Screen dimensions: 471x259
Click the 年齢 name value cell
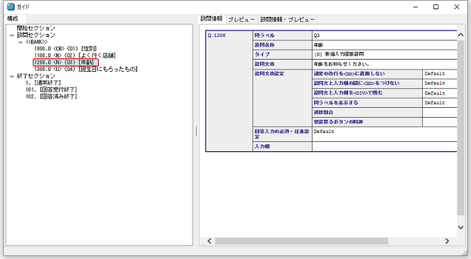[x=384, y=45]
